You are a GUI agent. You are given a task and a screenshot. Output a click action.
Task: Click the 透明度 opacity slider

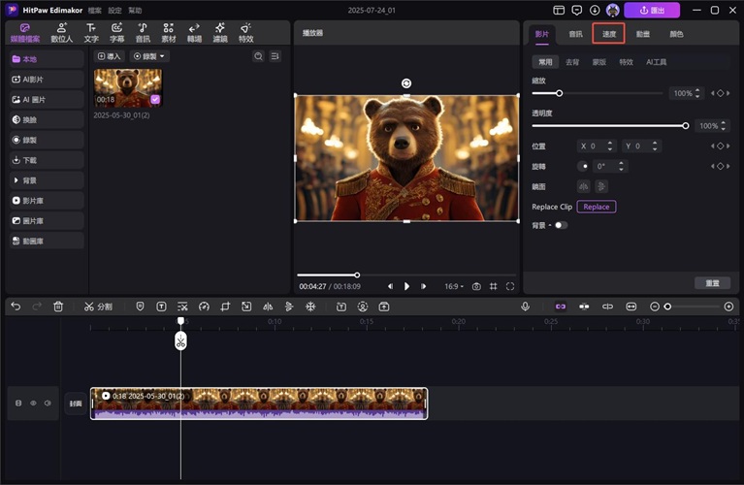610,126
